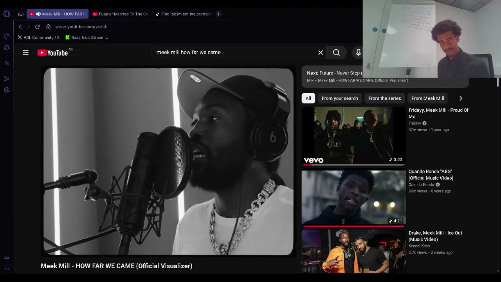Clear the YouTube search box
The image size is (501, 282).
(321, 52)
